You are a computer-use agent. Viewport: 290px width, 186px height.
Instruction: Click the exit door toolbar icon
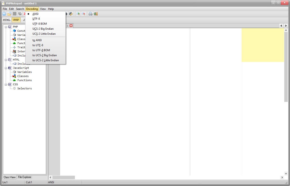pos(96,14)
